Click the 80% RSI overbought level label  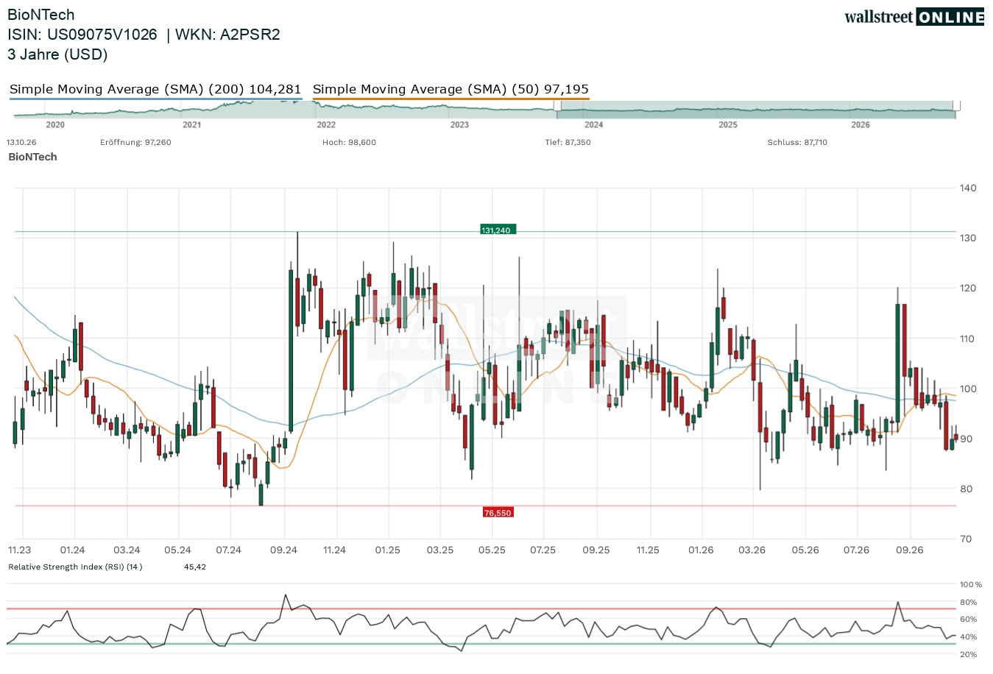pos(969,602)
